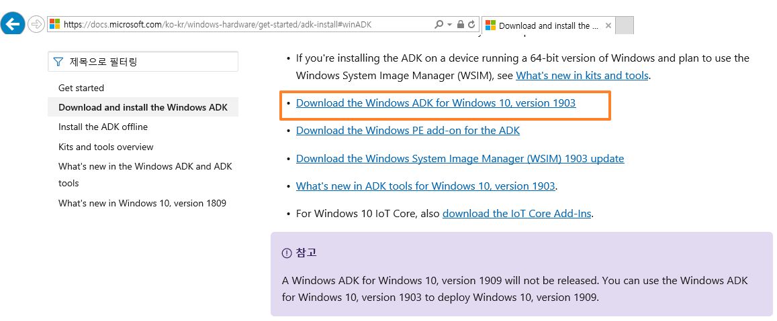Click 'Download the Windows System Image Manager (WSIM) 1903 update'

460,158
